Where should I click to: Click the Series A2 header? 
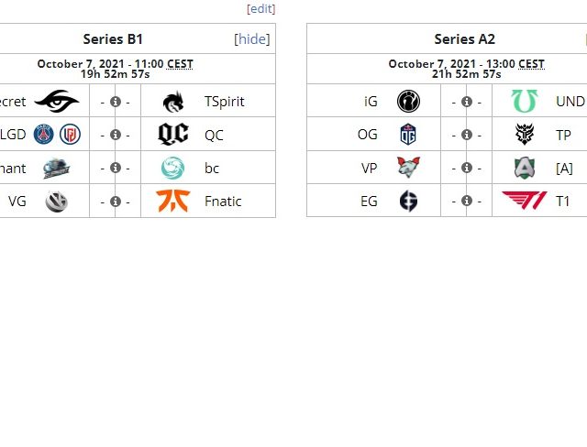pyautogui.click(x=464, y=39)
